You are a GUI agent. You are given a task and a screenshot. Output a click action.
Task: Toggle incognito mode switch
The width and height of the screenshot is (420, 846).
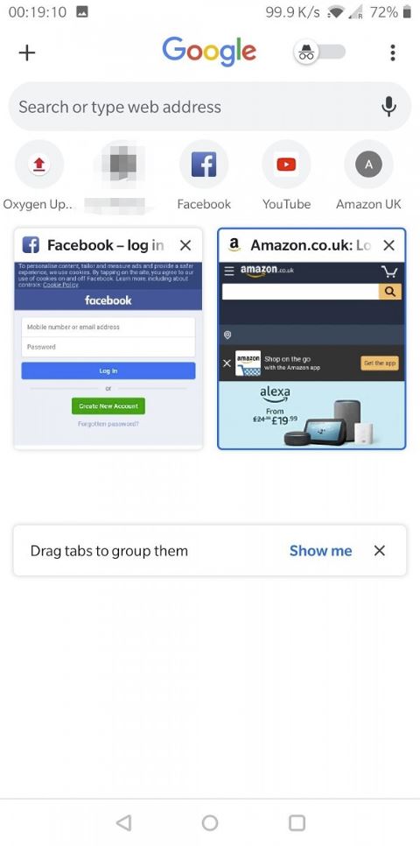tap(319, 52)
